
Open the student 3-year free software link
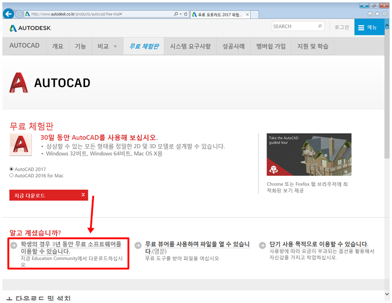pyautogui.click(x=71, y=247)
